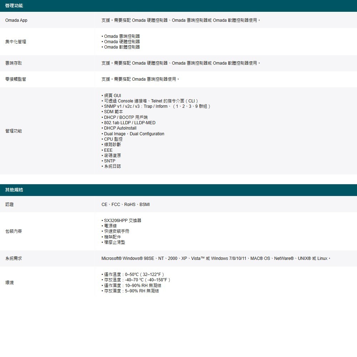The height and width of the screenshot is (357, 357).
Task: Click the 密碼復原 bullet item
Action: tap(111, 156)
